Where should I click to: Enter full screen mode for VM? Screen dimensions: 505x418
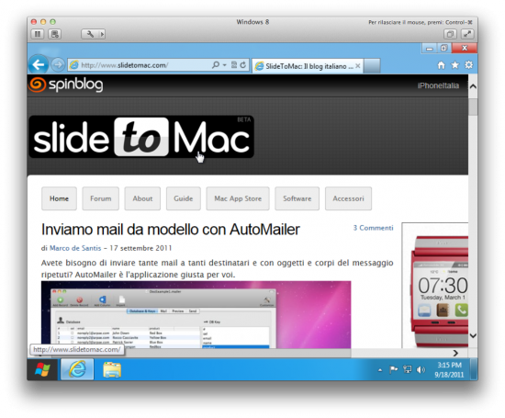pyautogui.click(x=467, y=34)
